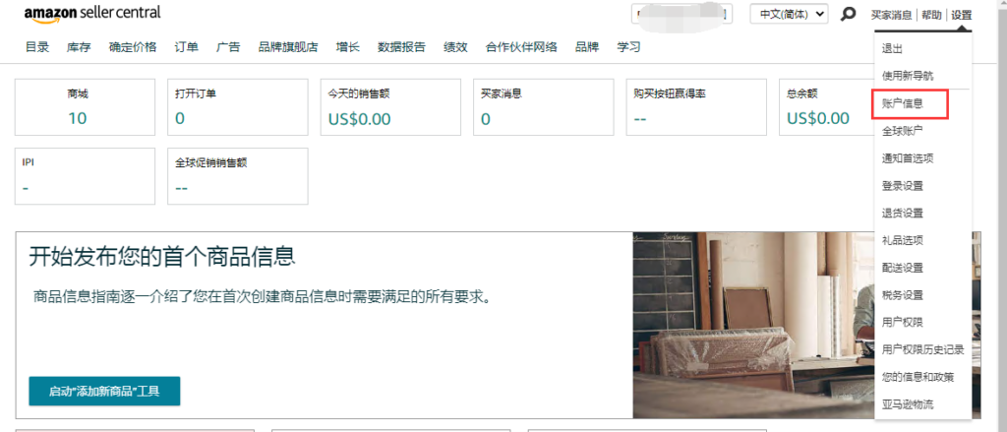This screenshot has width=1007, height=432.
Task: Click the Amazon Seller Central logo
Action: point(91,14)
